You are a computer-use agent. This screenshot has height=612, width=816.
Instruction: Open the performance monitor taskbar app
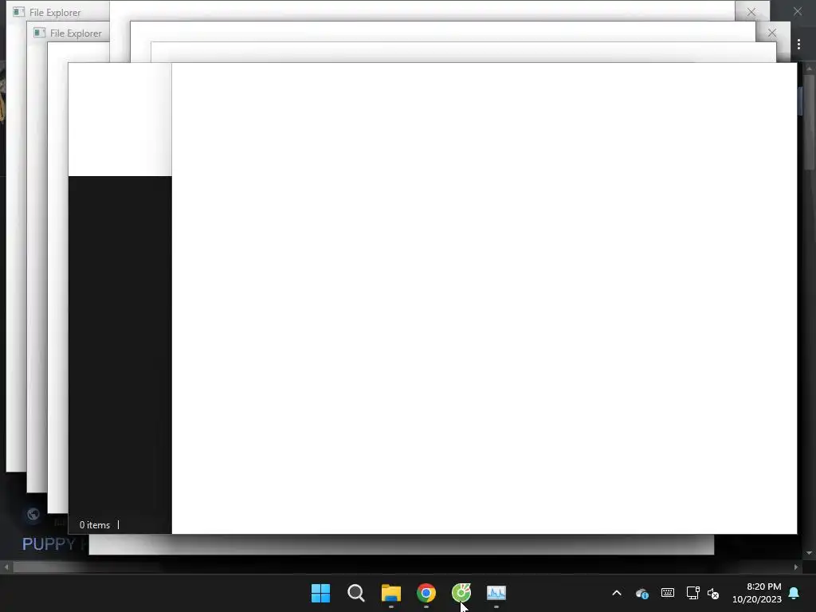[x=496, y=593]
